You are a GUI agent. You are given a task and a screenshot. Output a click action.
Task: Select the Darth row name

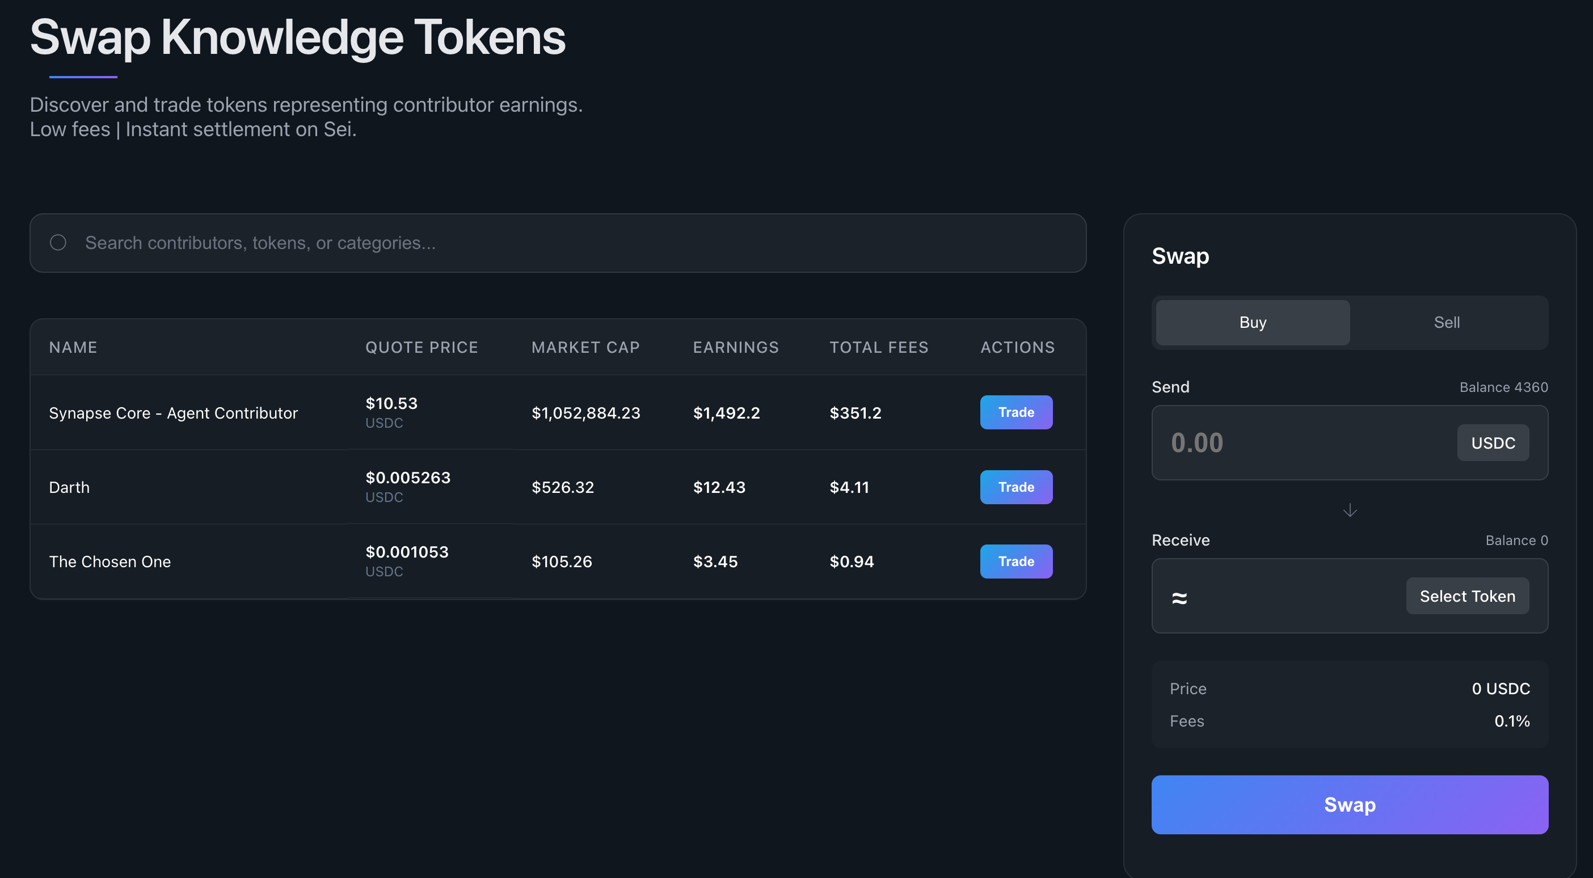coord(69,487)
